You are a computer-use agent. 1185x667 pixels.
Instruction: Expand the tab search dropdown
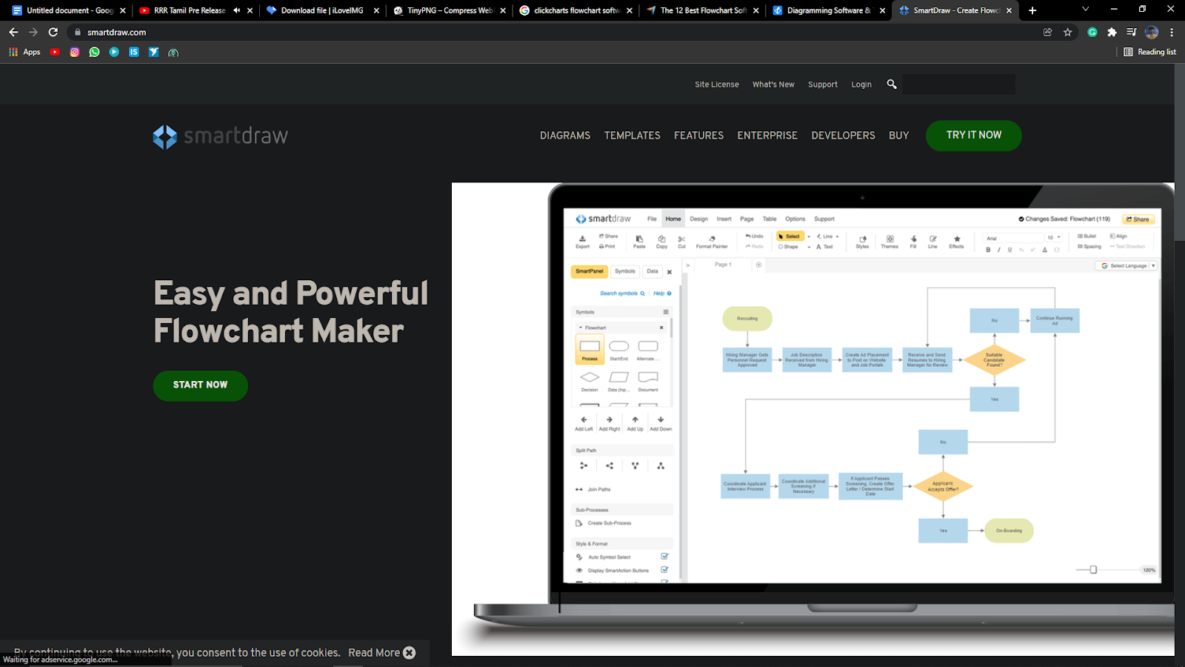1085,10
